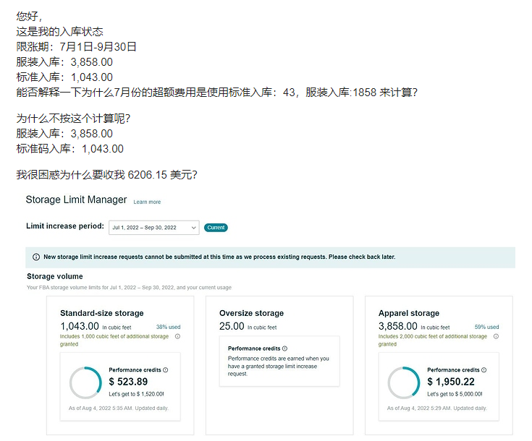Screen dimensions: 532x441
Task: Click 'As of Aug 4, 2022 5:35 AM' timestamp
Action: pos(119,408)
